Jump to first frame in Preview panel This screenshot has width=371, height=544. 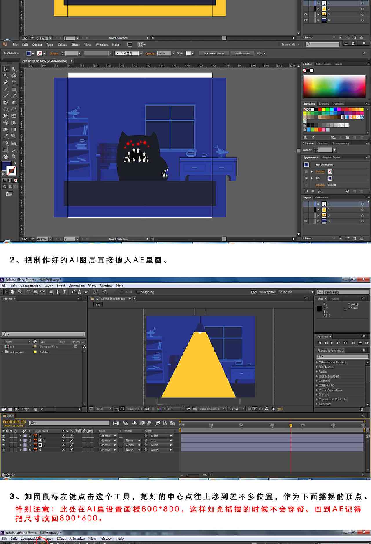[319, 343]
